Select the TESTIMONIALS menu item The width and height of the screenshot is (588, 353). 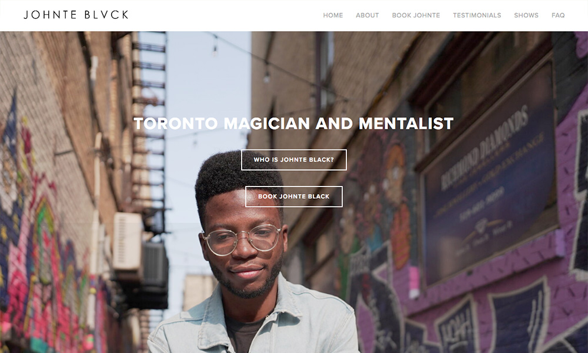click(477, 15)
